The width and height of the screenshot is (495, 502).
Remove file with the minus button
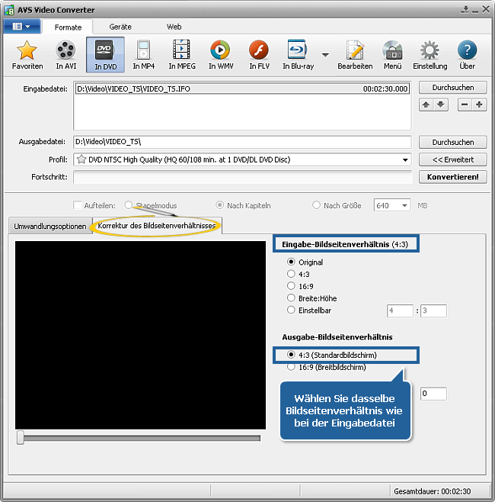[465, 105]
